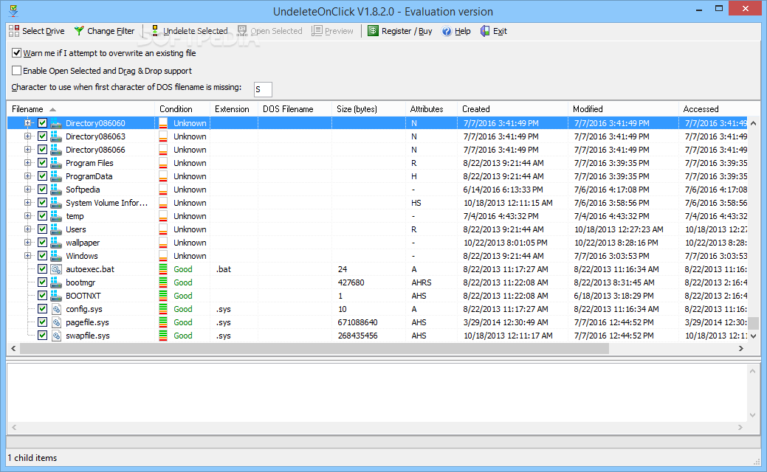Screen dimensions: 767x472
Task: Uncheck the BOOTNXT row checkbox
Action: click(x=43, y=296)
